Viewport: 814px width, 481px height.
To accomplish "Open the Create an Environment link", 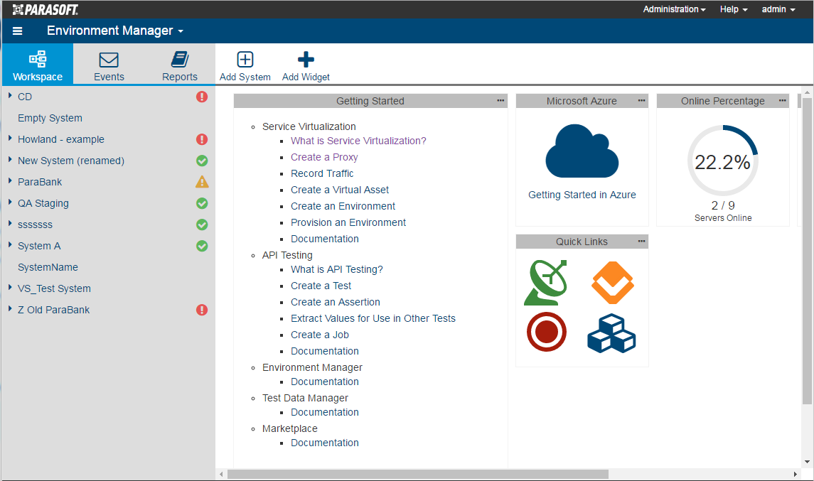I will pos(343,206).
